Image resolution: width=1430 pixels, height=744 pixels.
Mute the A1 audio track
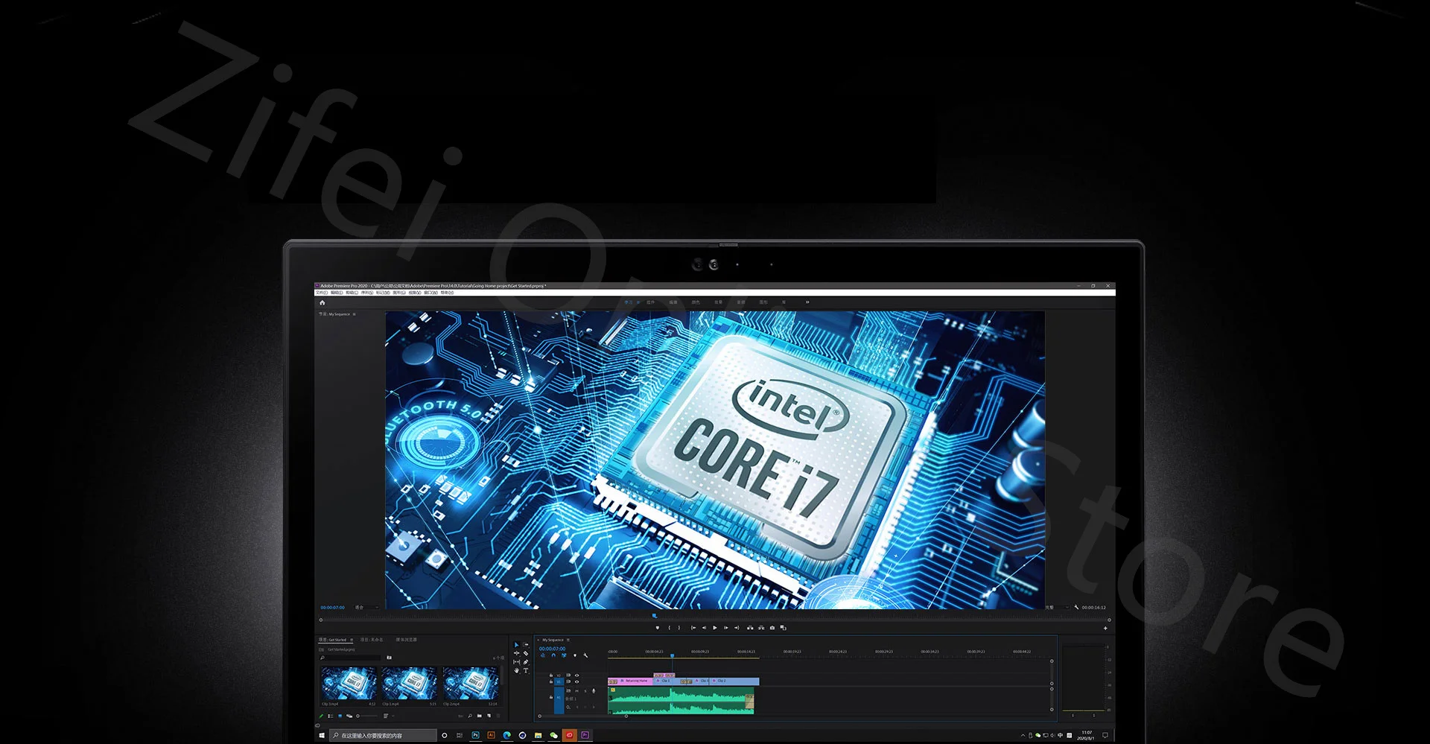click(576, 691)
